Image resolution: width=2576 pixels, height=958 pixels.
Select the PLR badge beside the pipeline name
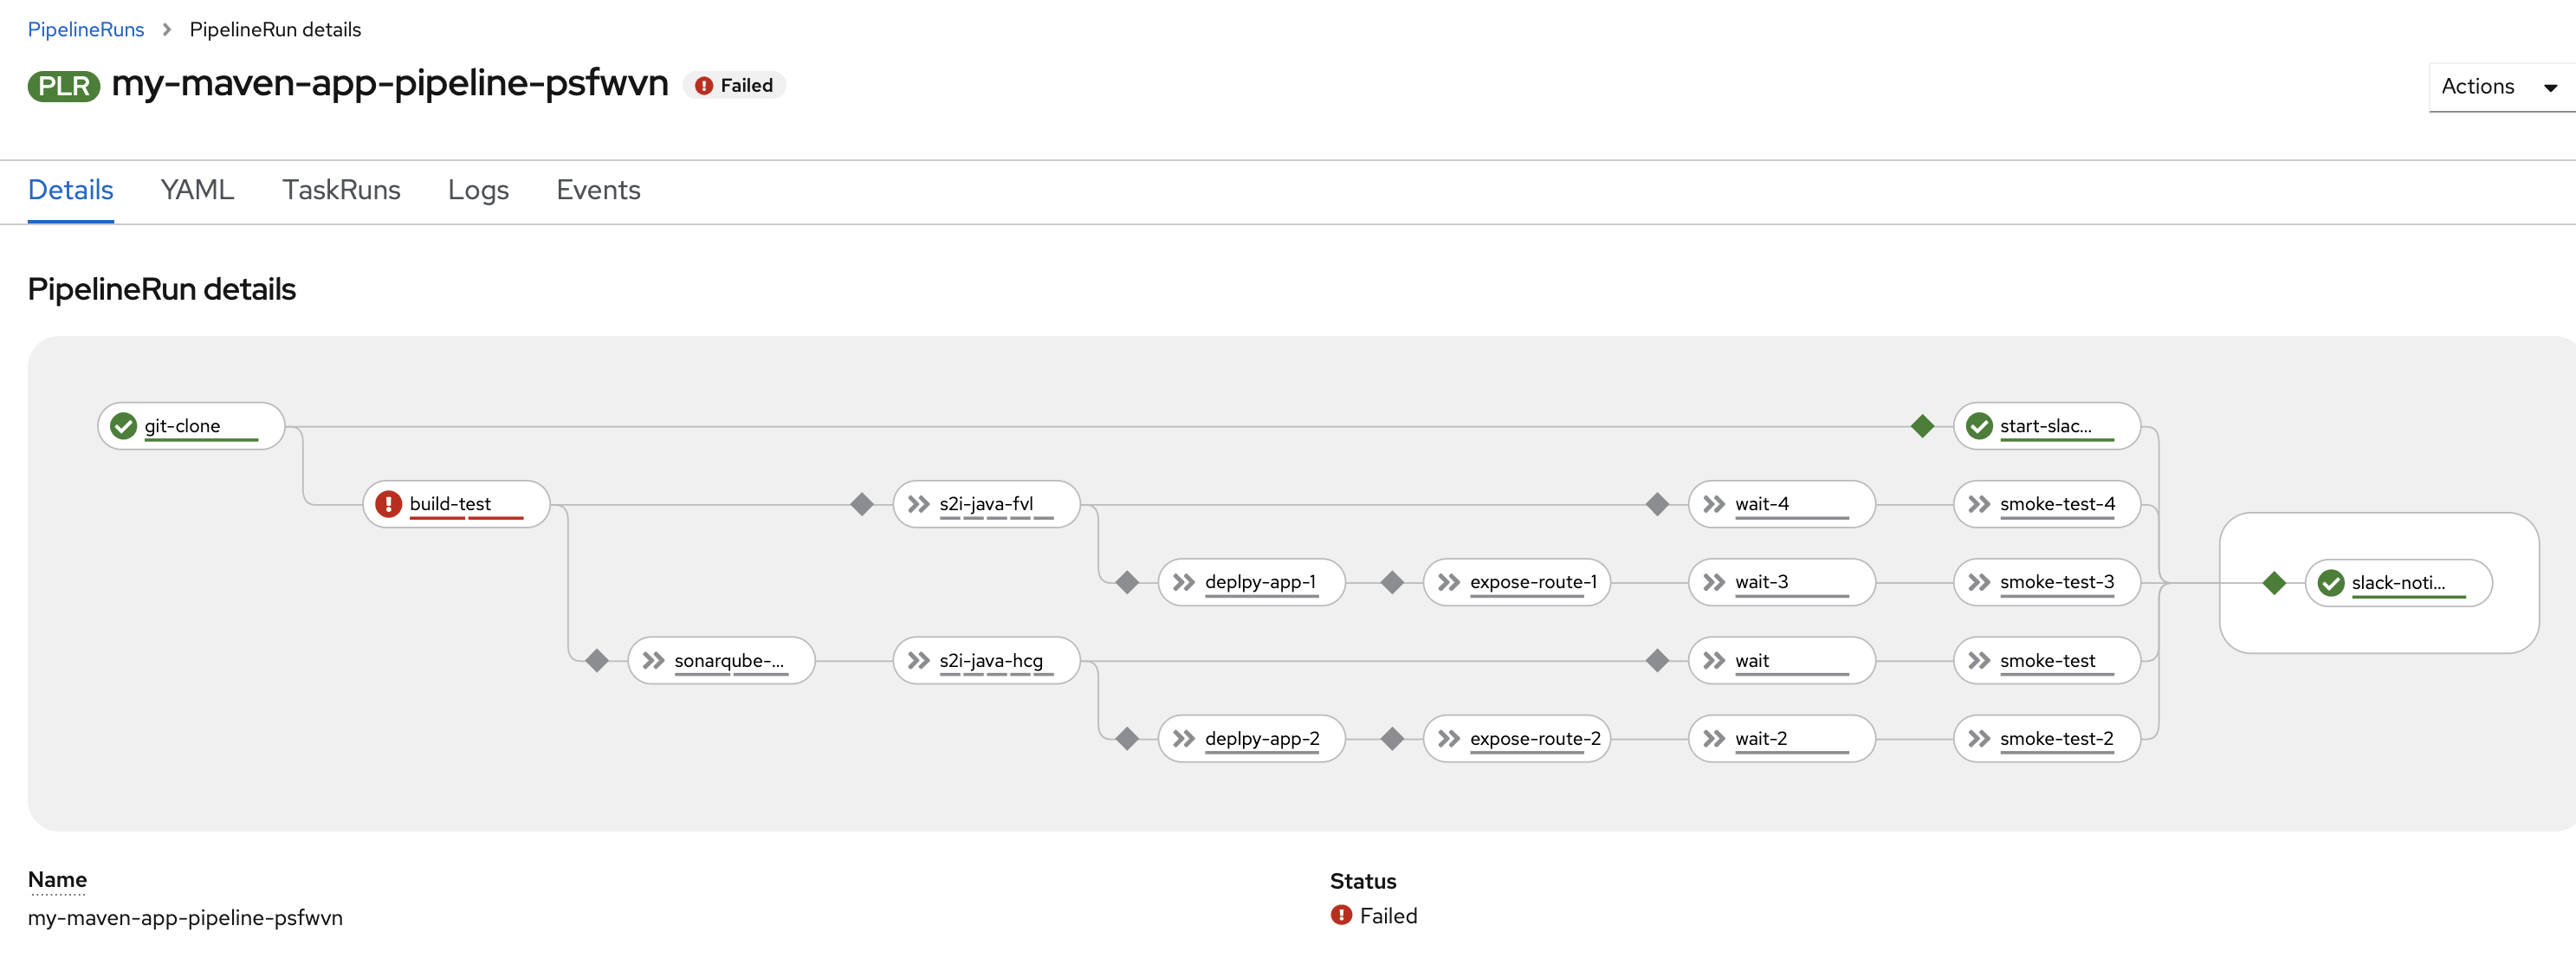click(63, 86)
